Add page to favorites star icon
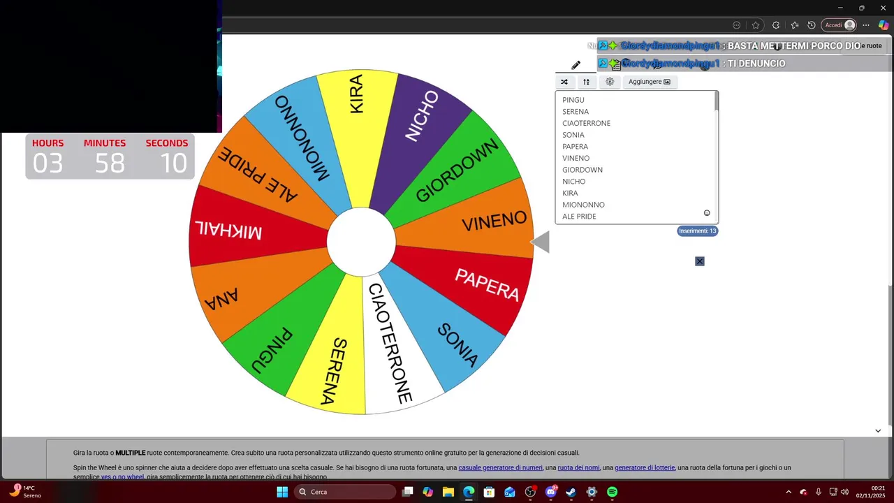Screen dimensions: 894x503 [756, 25]
